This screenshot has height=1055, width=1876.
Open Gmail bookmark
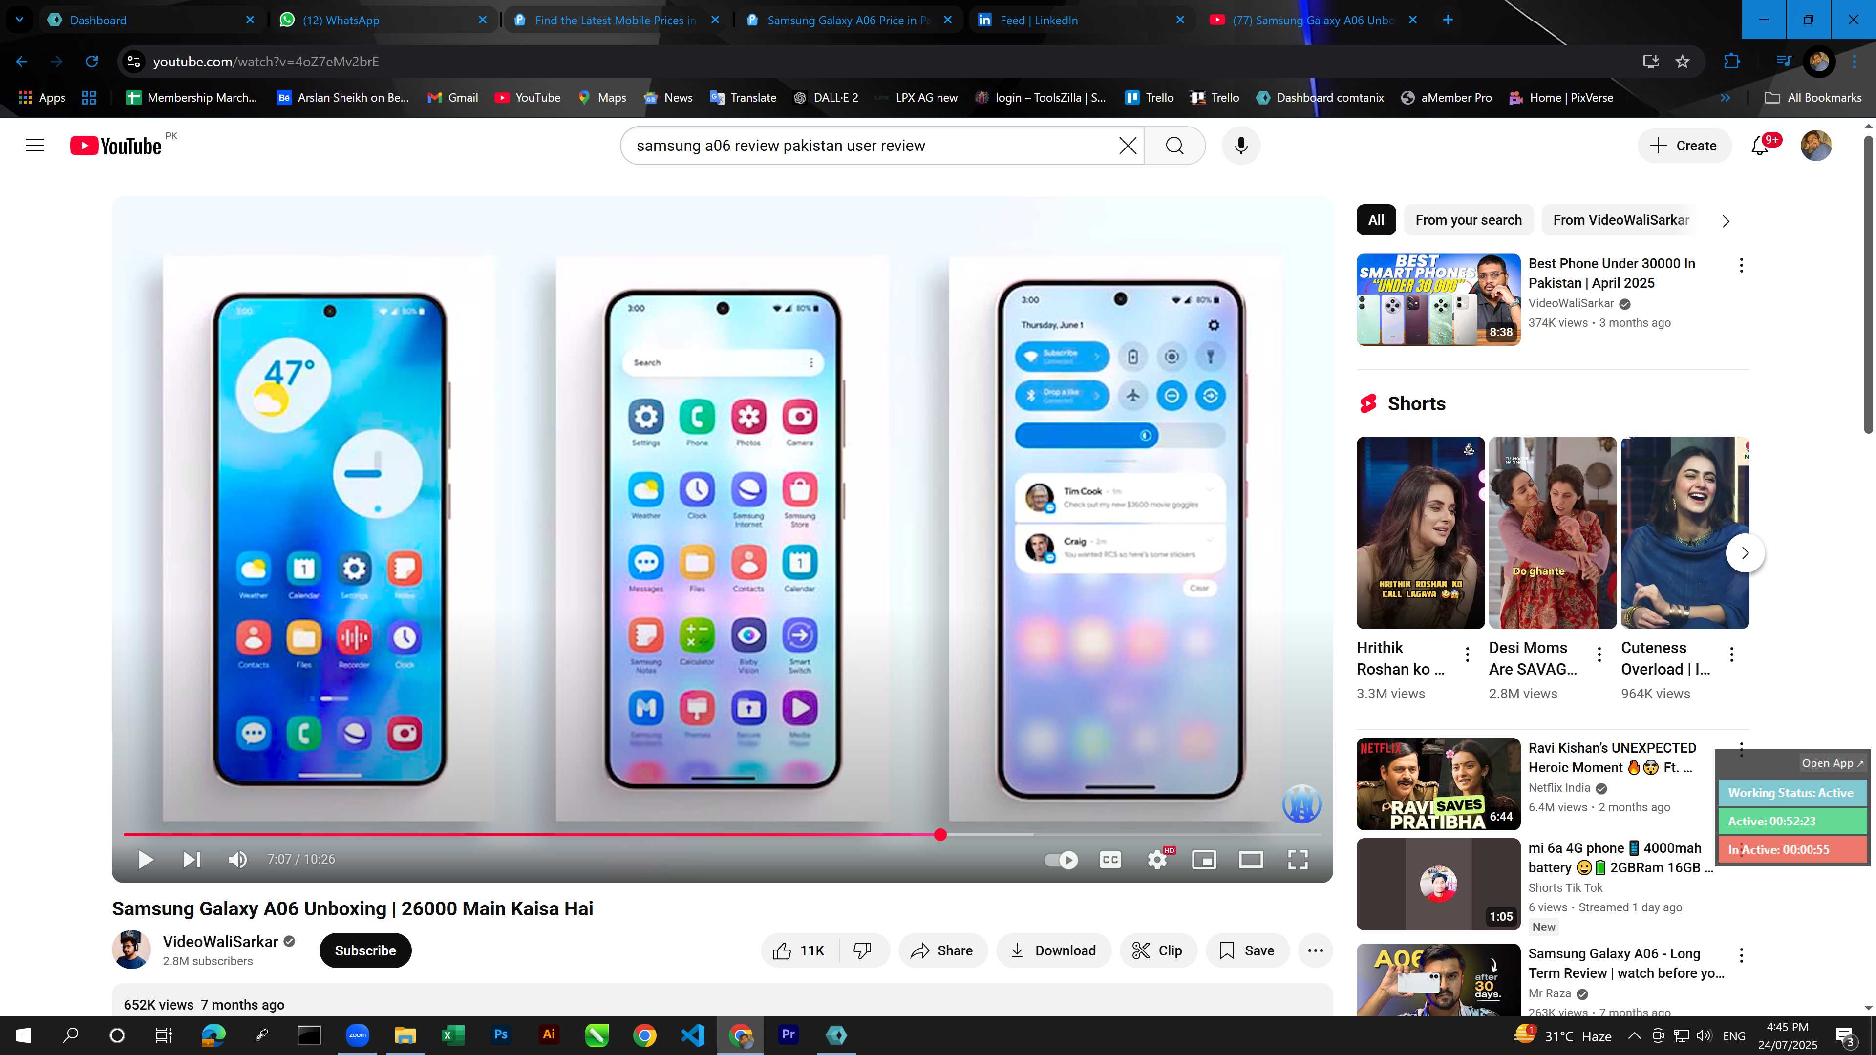coord(453,98)
